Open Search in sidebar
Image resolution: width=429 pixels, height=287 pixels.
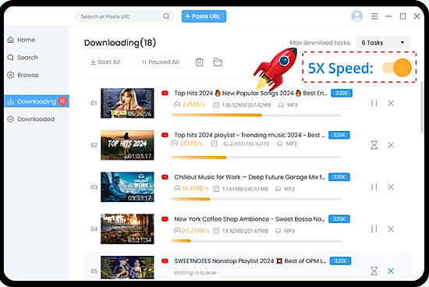click(x=23, y=58)
